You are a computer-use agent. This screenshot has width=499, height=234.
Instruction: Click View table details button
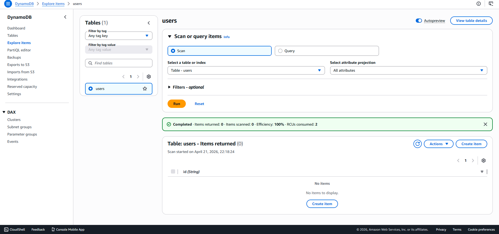pyautogui.click(x=471, y=21)
